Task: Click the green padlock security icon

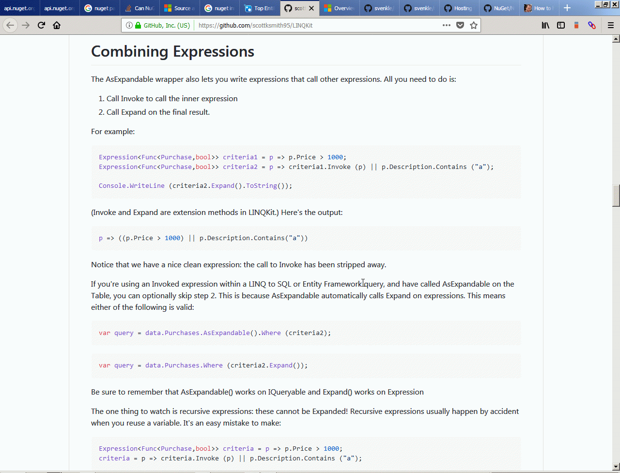Action: click(138, 25)
